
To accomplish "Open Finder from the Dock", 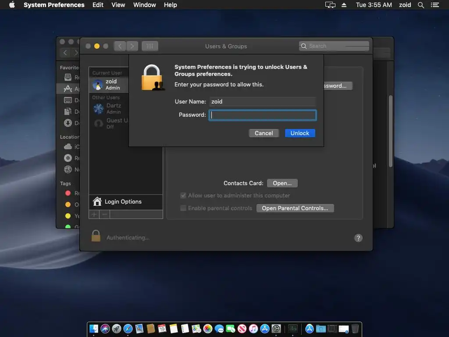I will pos(94,329).
